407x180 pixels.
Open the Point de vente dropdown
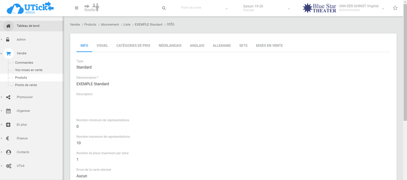tap(204, 8)
